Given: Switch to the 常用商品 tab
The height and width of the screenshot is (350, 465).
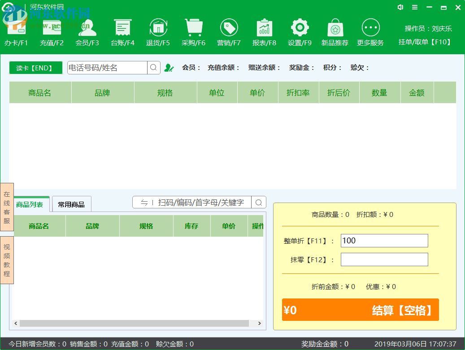Looking at the screenshot, I should 71,204.
